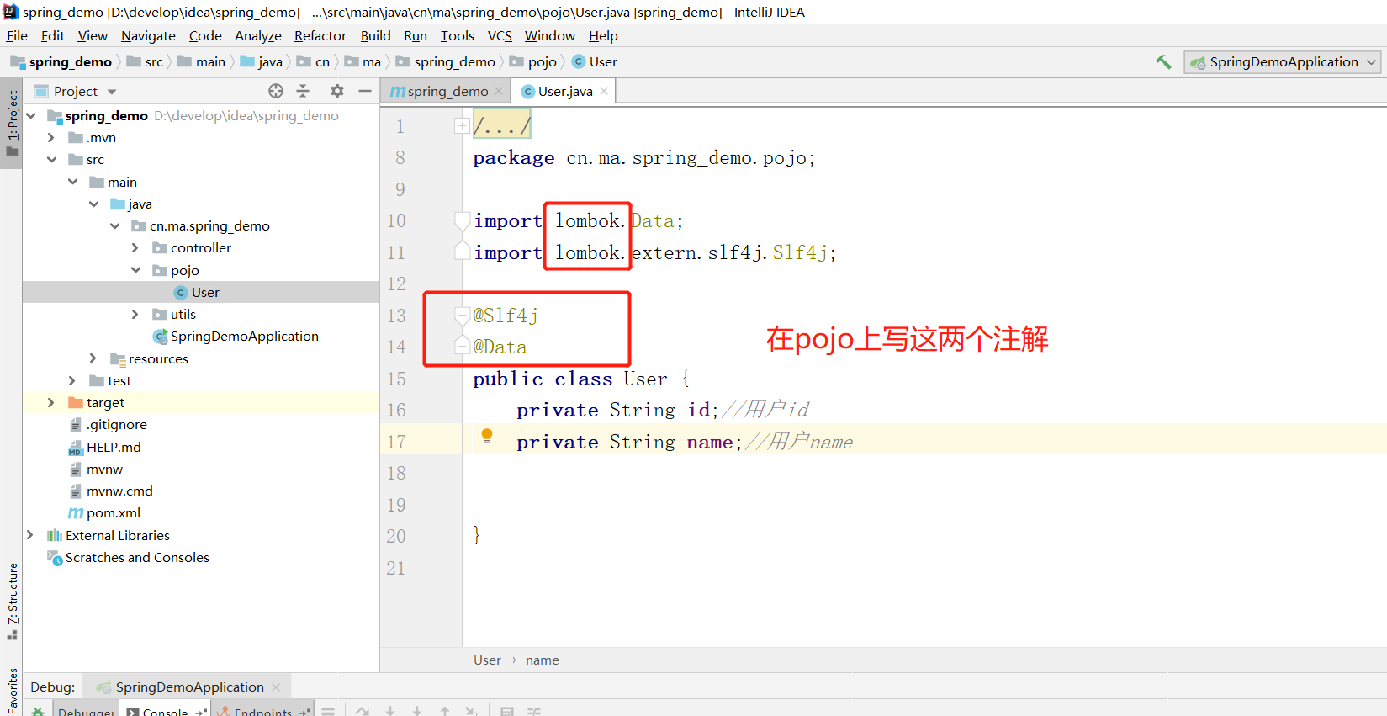Viewport: 1387px width, 716px height.
Task: Click 'name' in editor breadcrumb footer
Action: [542, 660]
